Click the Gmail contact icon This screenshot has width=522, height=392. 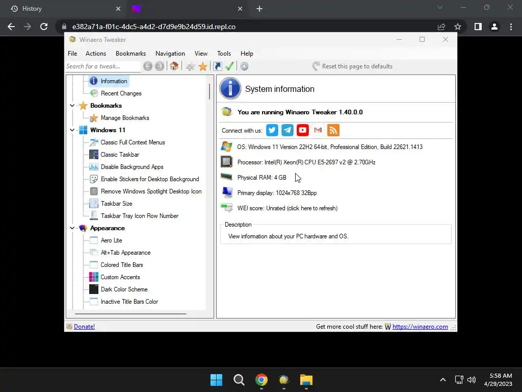point(318,130)
